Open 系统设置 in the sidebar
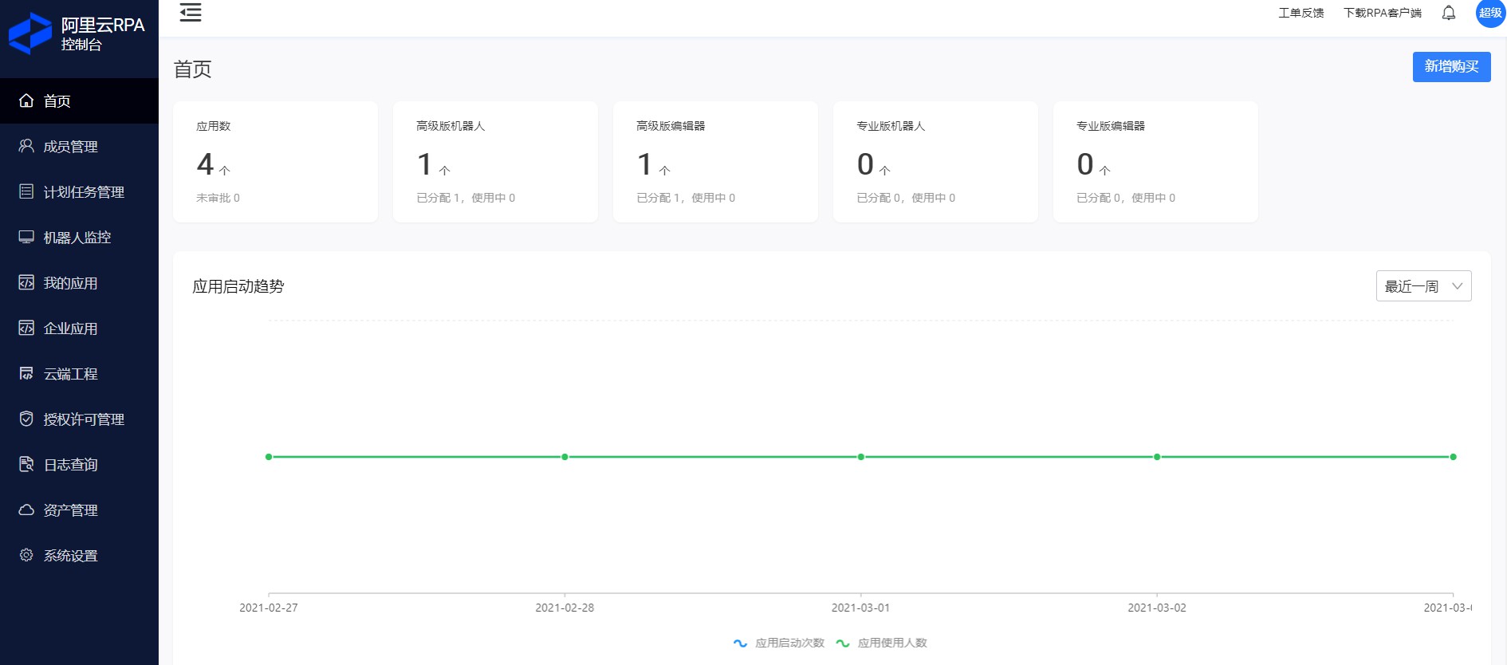Image resolution: width=1507 pixels, height=665 pixels. coord(79,555)
